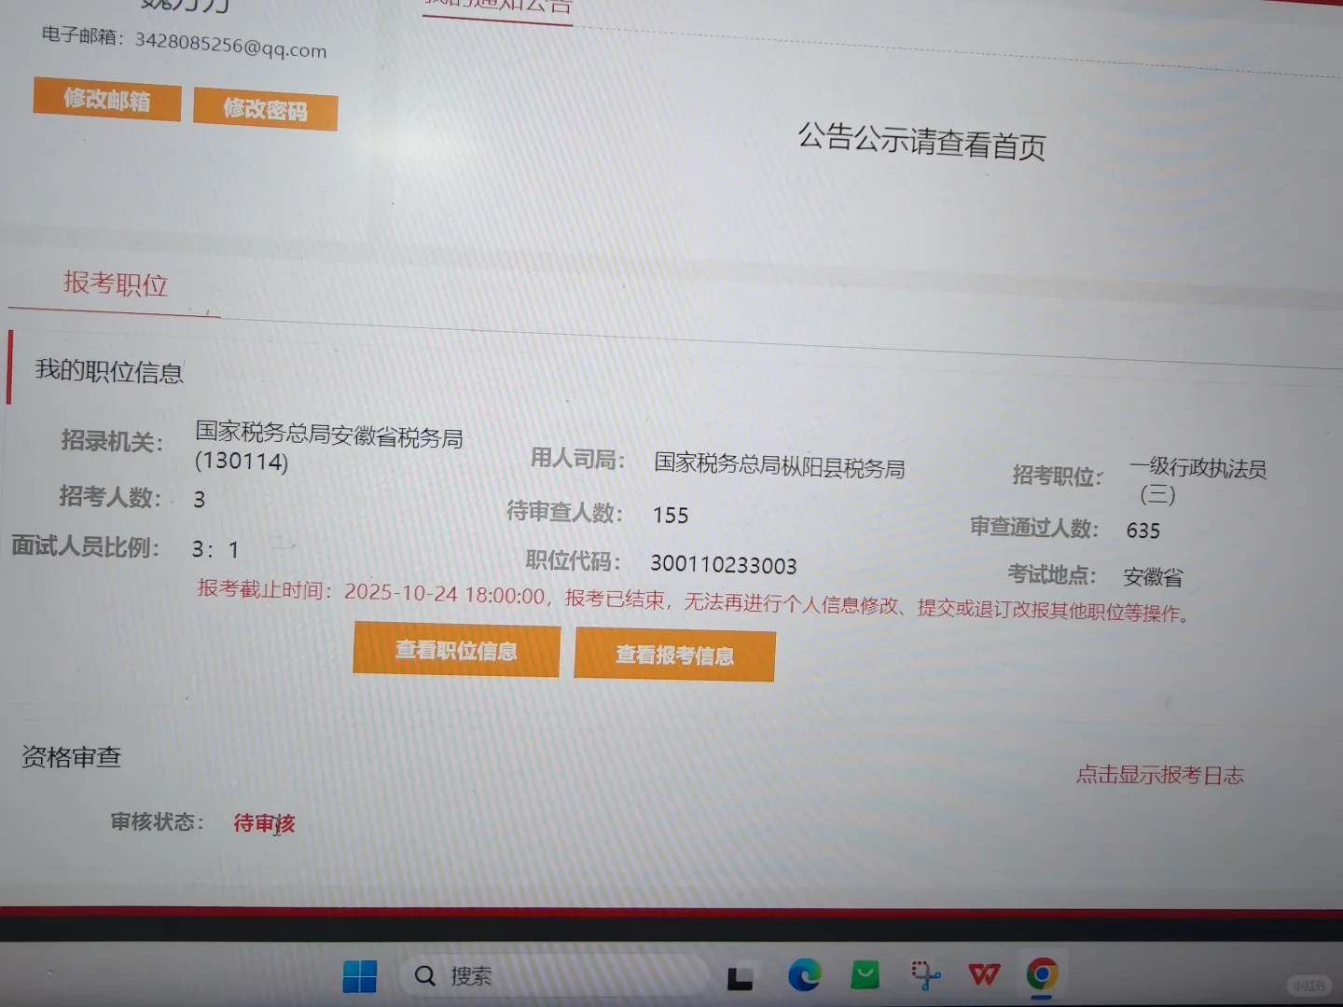1343x1007 pixels.
Task: Open the Windows Start menu
Action: coord(358,975)
